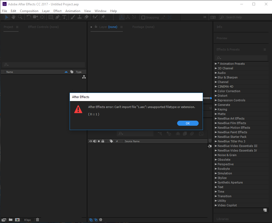Screen dimensions: 272x223
Task: Open the Effect menu
Action: [x=58, y=11]
